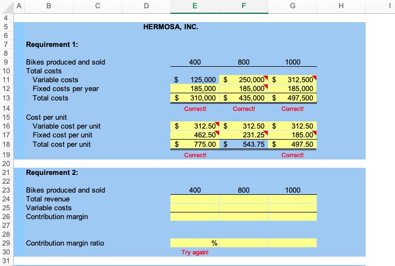
Task: Select fixed costs 185,000 for 800 bikes
Action: [243, 89]
